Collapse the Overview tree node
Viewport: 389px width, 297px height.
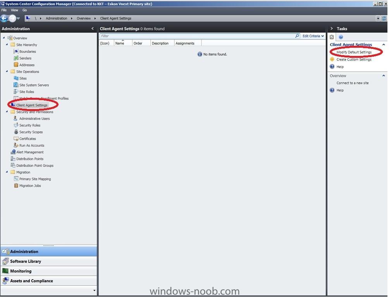pos(4,38)
